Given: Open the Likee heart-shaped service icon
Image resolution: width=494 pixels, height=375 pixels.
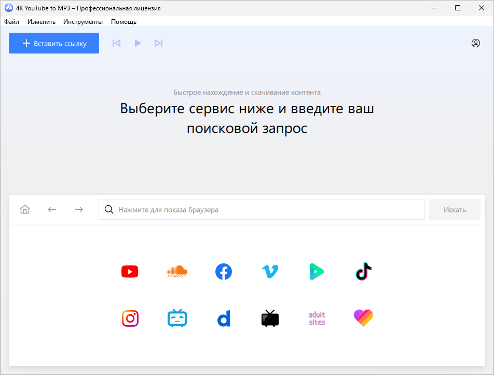Looking at the screenshot, I should 363,318.
